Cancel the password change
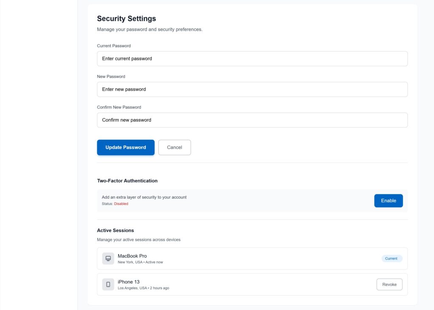This screenshot has height=310, width=434. click(175, 147)
